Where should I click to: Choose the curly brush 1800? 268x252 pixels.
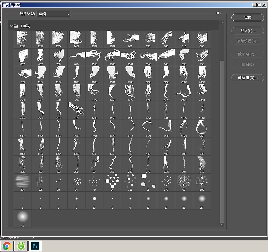pyautogui.click(x=112, y=57)
